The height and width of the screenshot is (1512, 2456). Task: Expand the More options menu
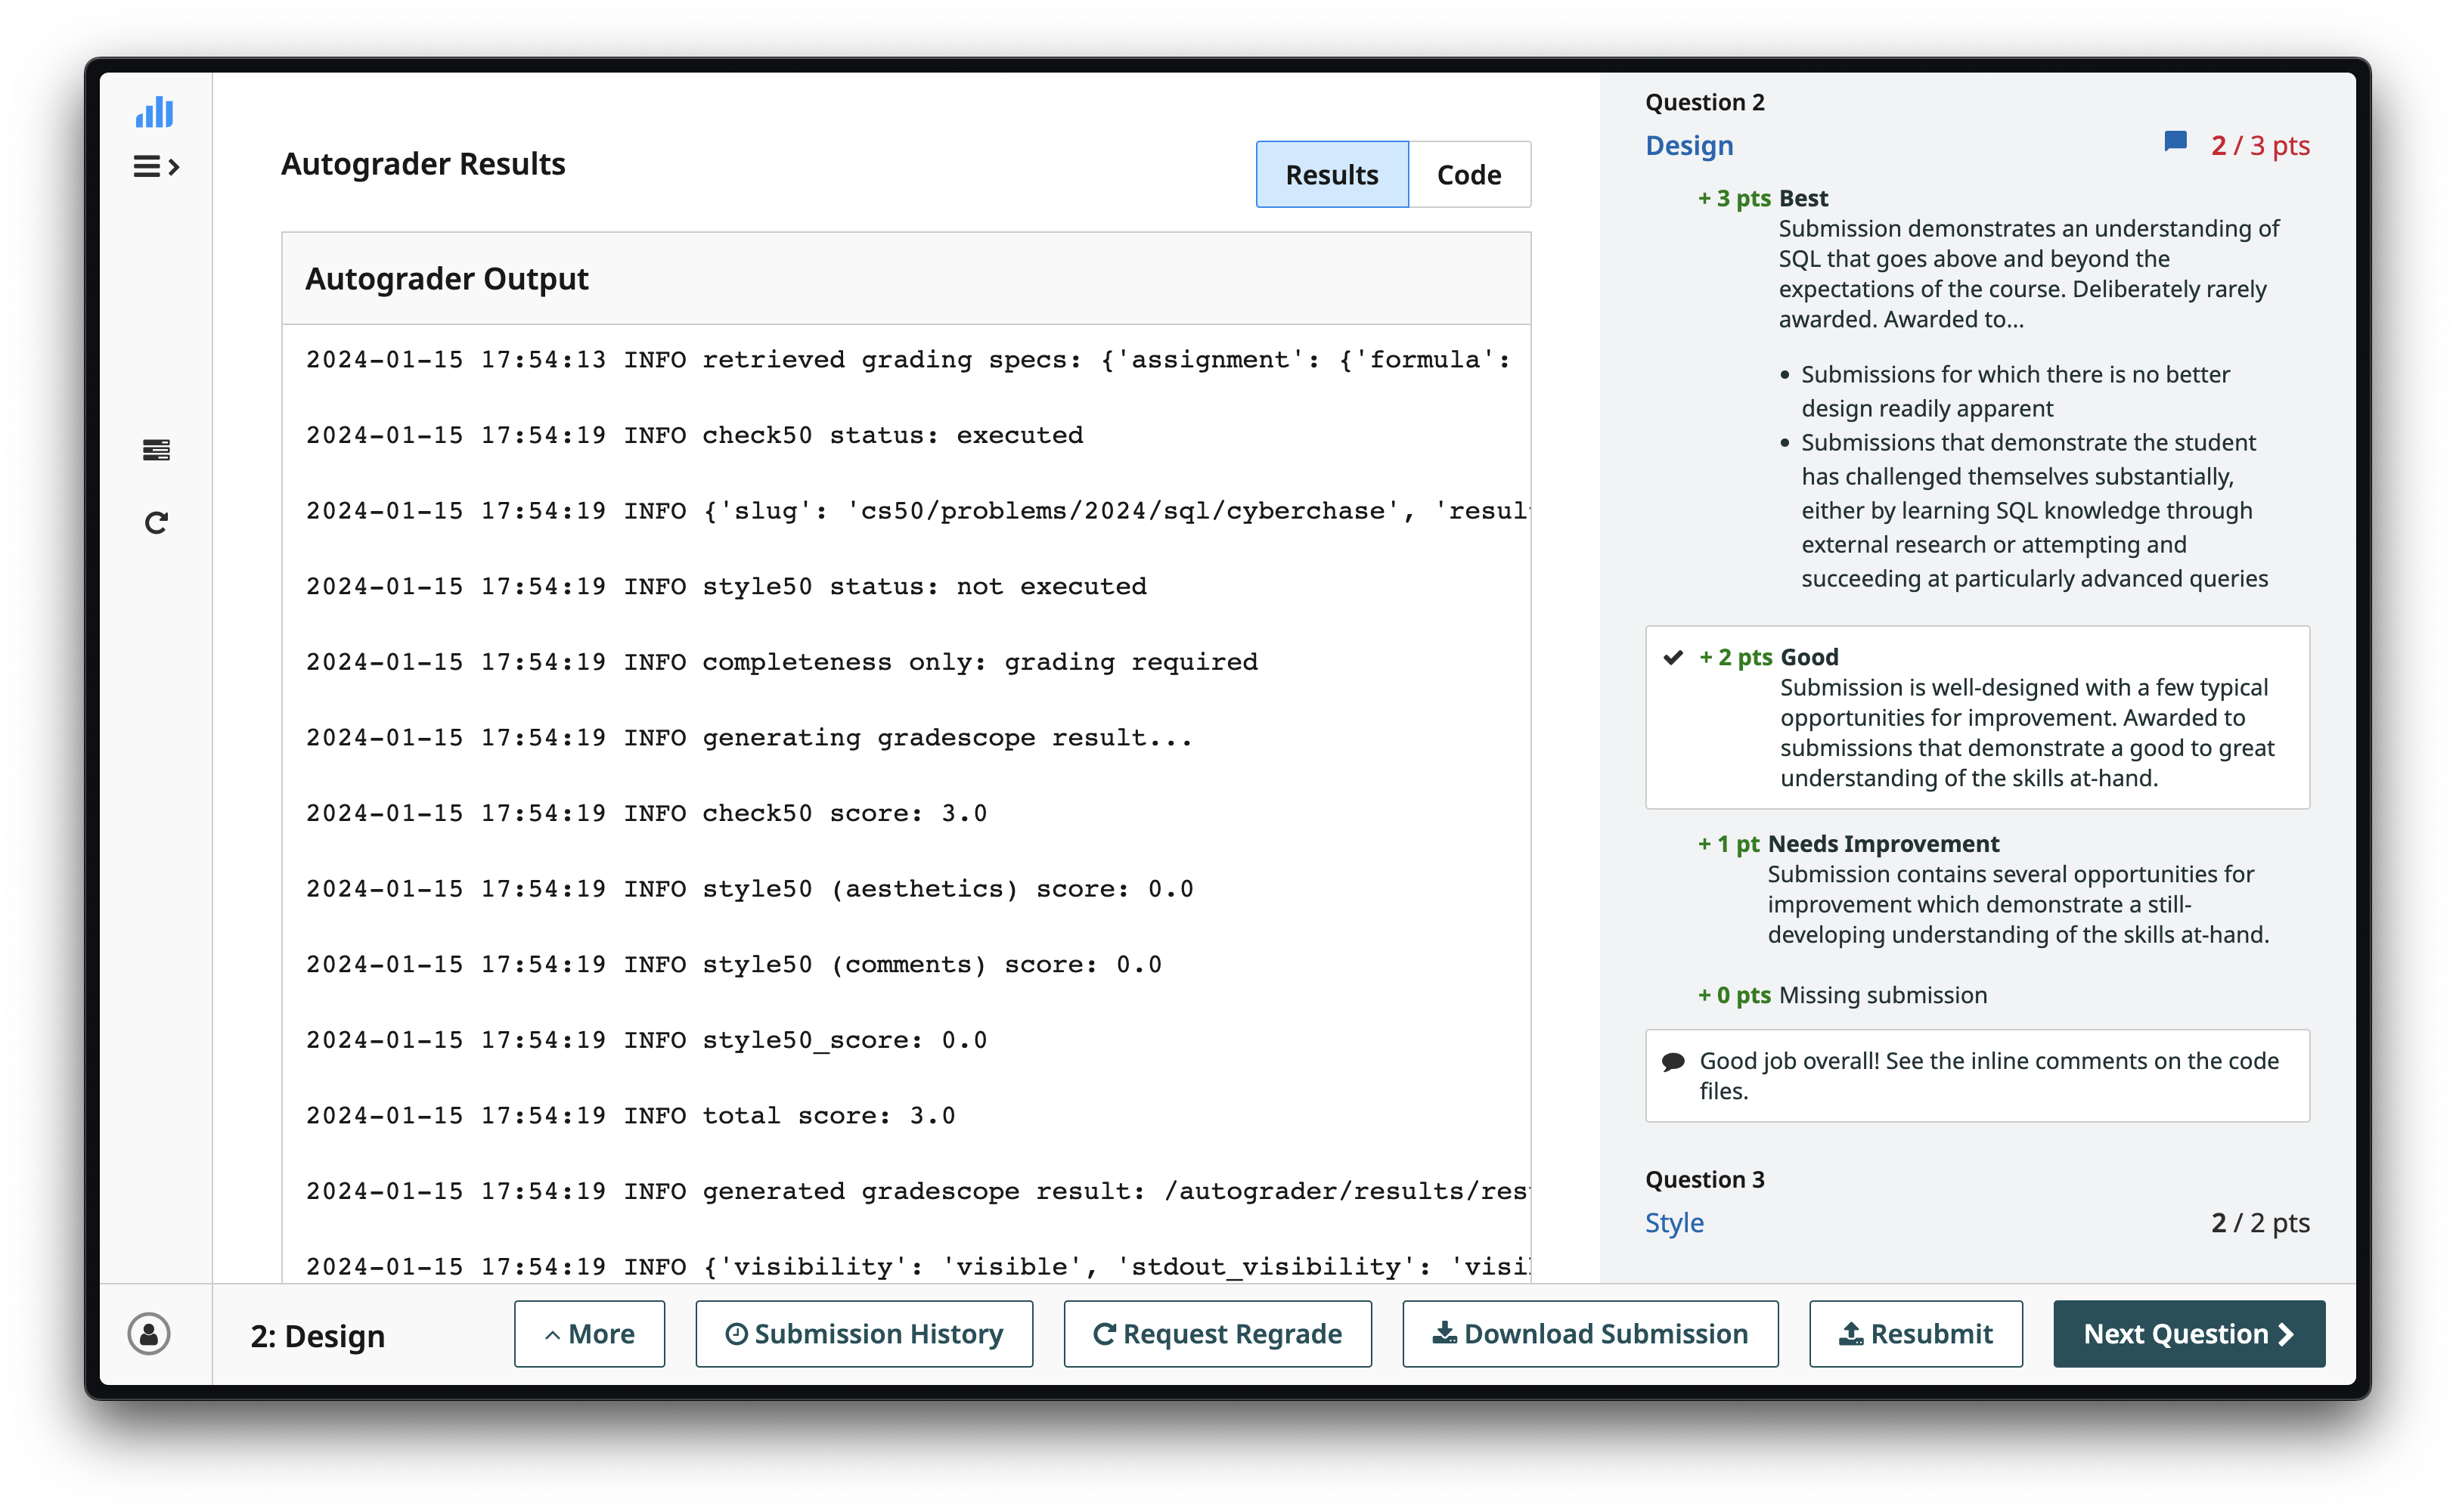pos(589,1334)
